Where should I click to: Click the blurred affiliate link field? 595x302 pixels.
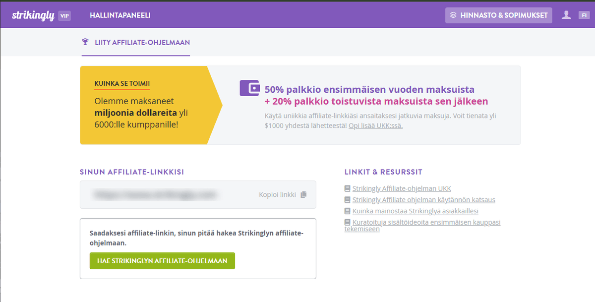tap(198, 194)
